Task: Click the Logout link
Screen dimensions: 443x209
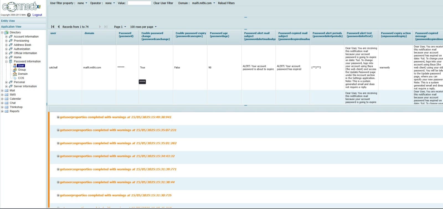Action: pos(37,15)
